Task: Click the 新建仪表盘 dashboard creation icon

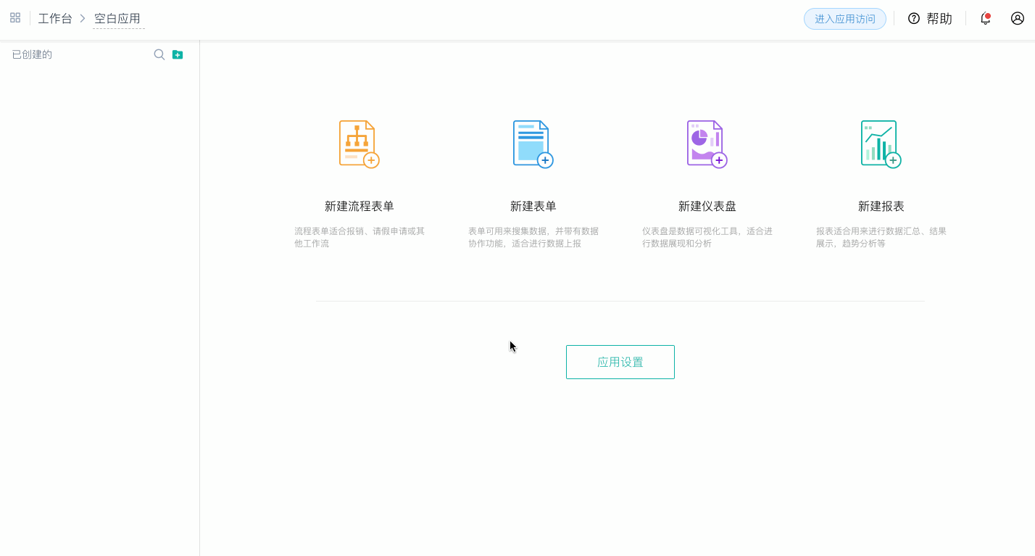Action: [x=706, y=143]
